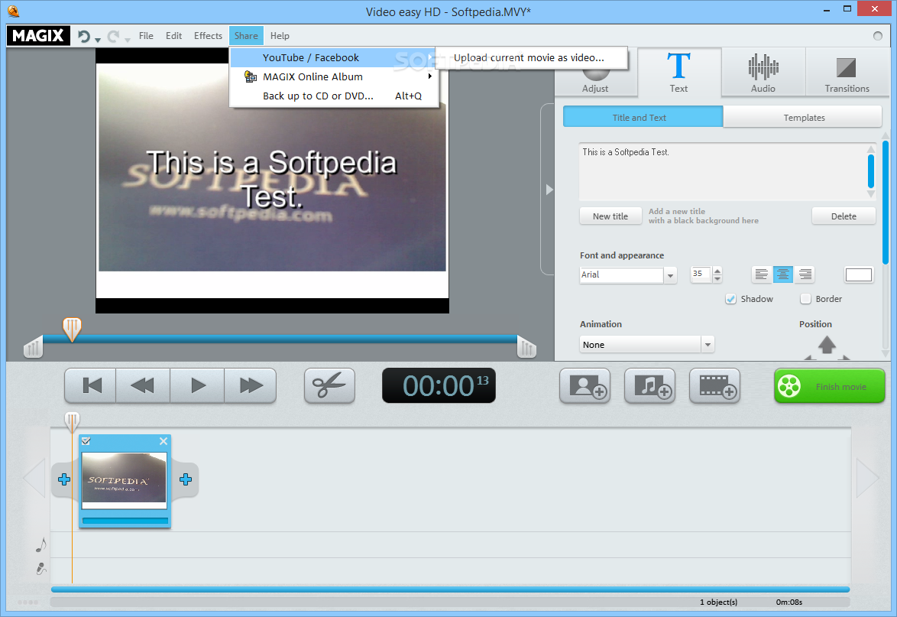This screenshot has height=617, width=897.
Task: Close the open Share menu
Action: [246, 35]
